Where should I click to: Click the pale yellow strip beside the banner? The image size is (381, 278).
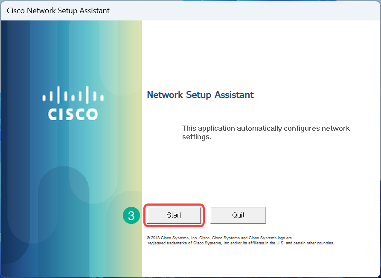[x=137, y=128]
